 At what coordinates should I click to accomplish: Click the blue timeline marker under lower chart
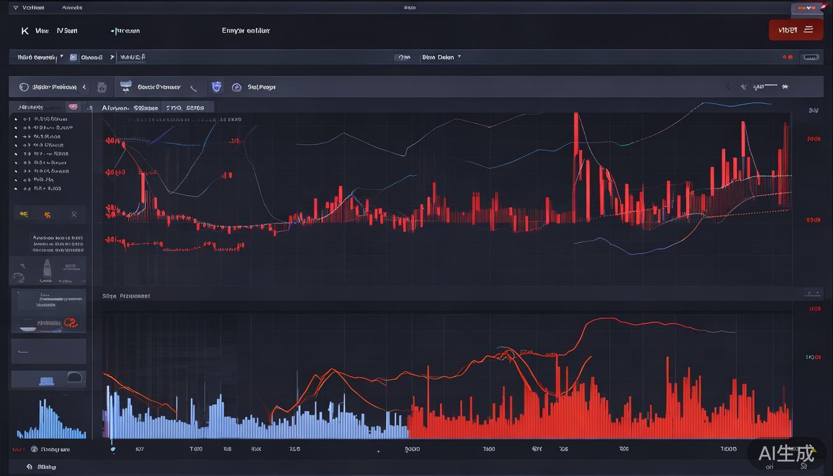point(112,448)
